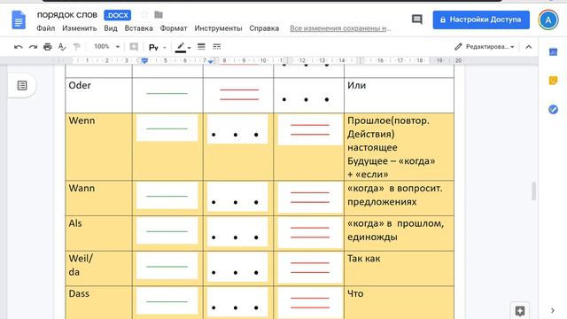Click the vertical scrollbar thumb
Screen dimensions: 567x319
coord(533,191)
